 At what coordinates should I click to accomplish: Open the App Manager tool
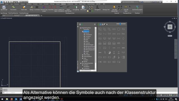tap(4, 8)
